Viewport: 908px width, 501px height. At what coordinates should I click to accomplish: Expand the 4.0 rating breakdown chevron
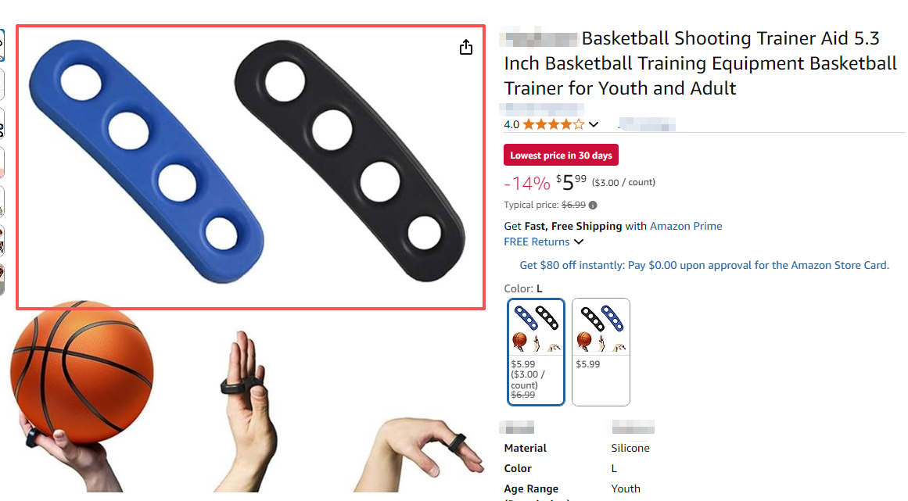pyautogui.click(x=594, y=124)
